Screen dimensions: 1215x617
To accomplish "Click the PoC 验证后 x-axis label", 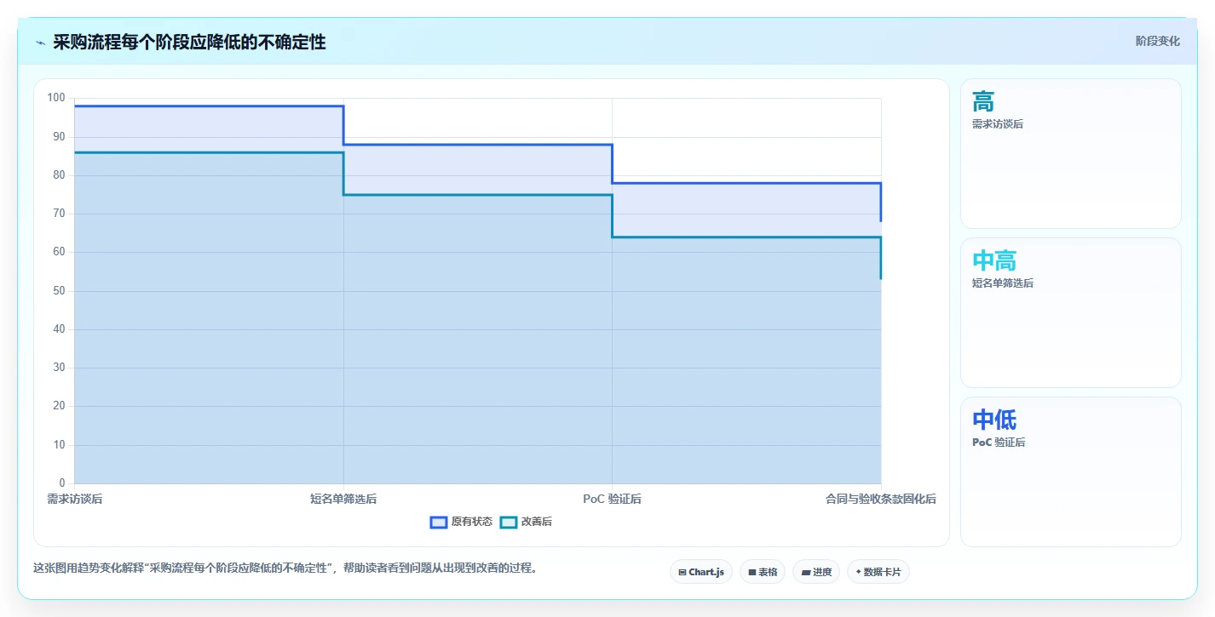I will pos(612,500).
